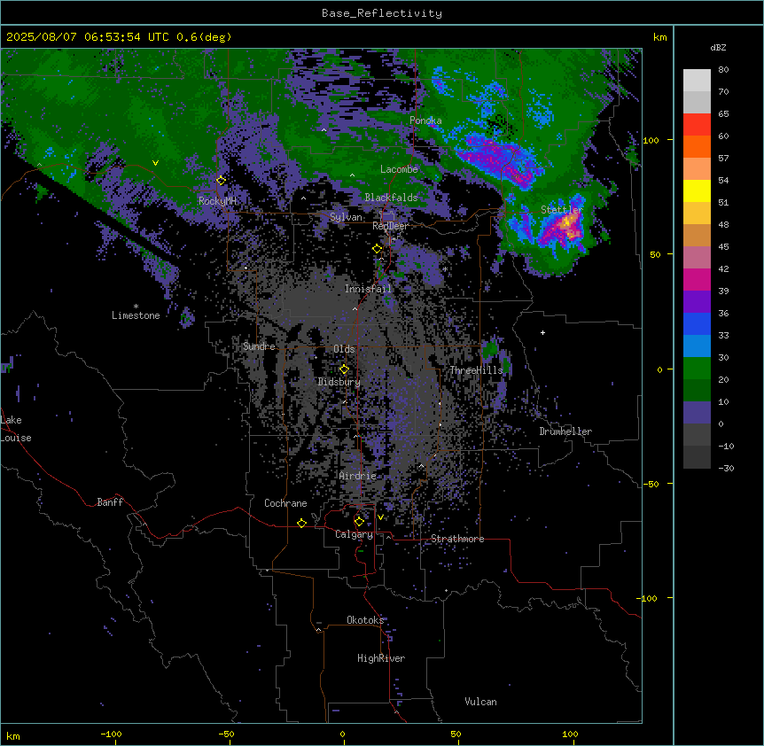
Task: Click the yellow diamond marker beside RockyMH
Action: [x=222, y=181]
